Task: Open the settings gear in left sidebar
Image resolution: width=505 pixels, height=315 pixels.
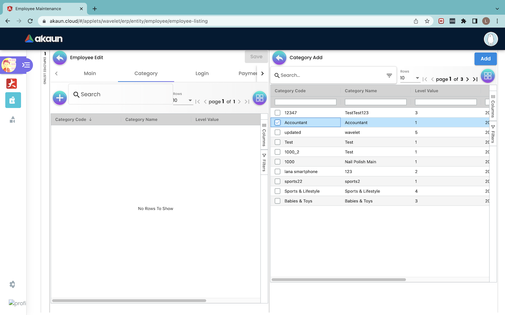Action: (12, 284)
